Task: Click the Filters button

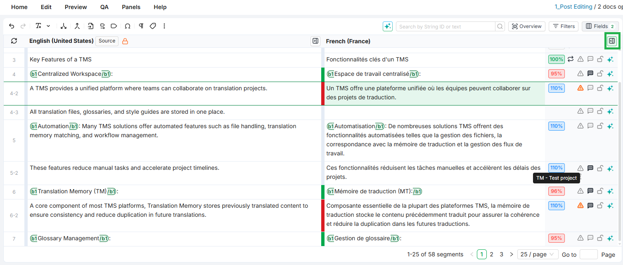Action: [564, 26]
